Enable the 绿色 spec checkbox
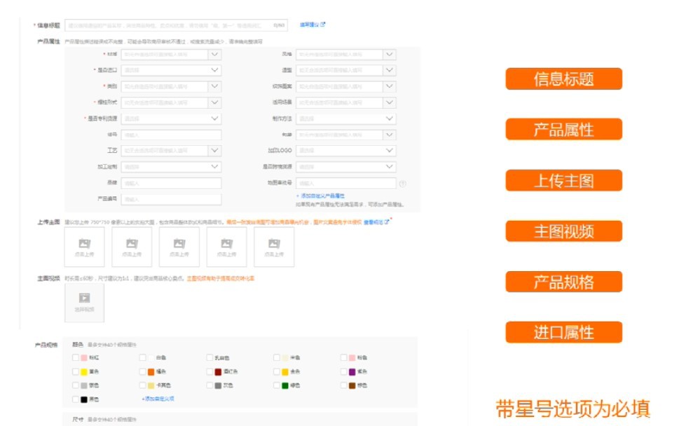 [276, 385]
